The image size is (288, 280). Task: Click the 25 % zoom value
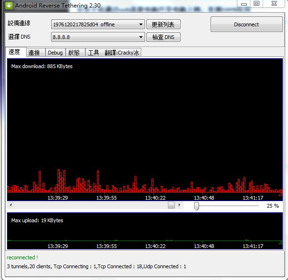coord(273,206)
